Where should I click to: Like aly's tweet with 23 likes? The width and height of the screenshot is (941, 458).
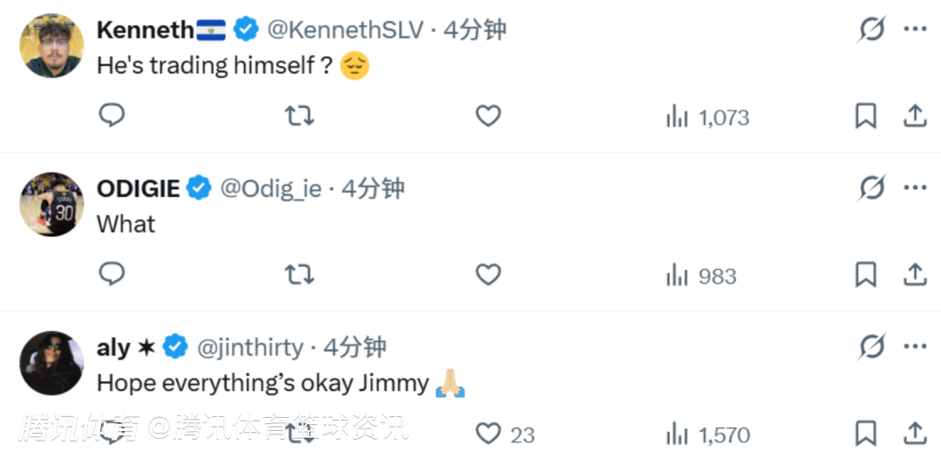click(x=490, y=434)
